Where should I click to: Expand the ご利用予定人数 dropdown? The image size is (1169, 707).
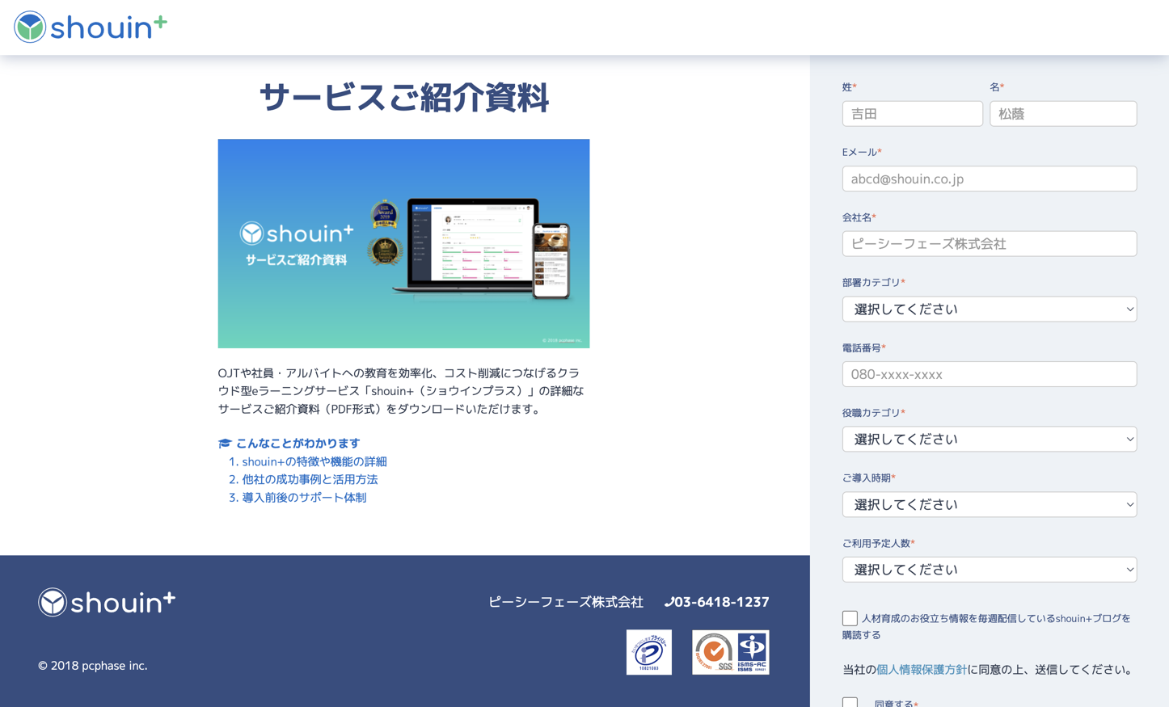pos(989,570)
